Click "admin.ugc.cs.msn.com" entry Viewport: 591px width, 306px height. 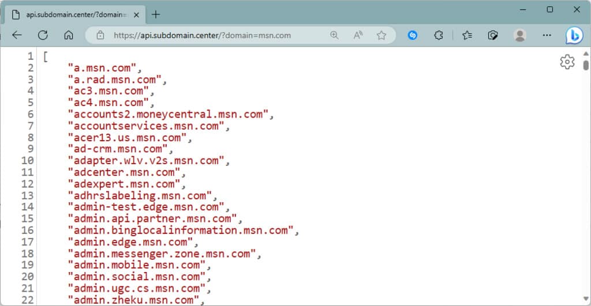136,288
